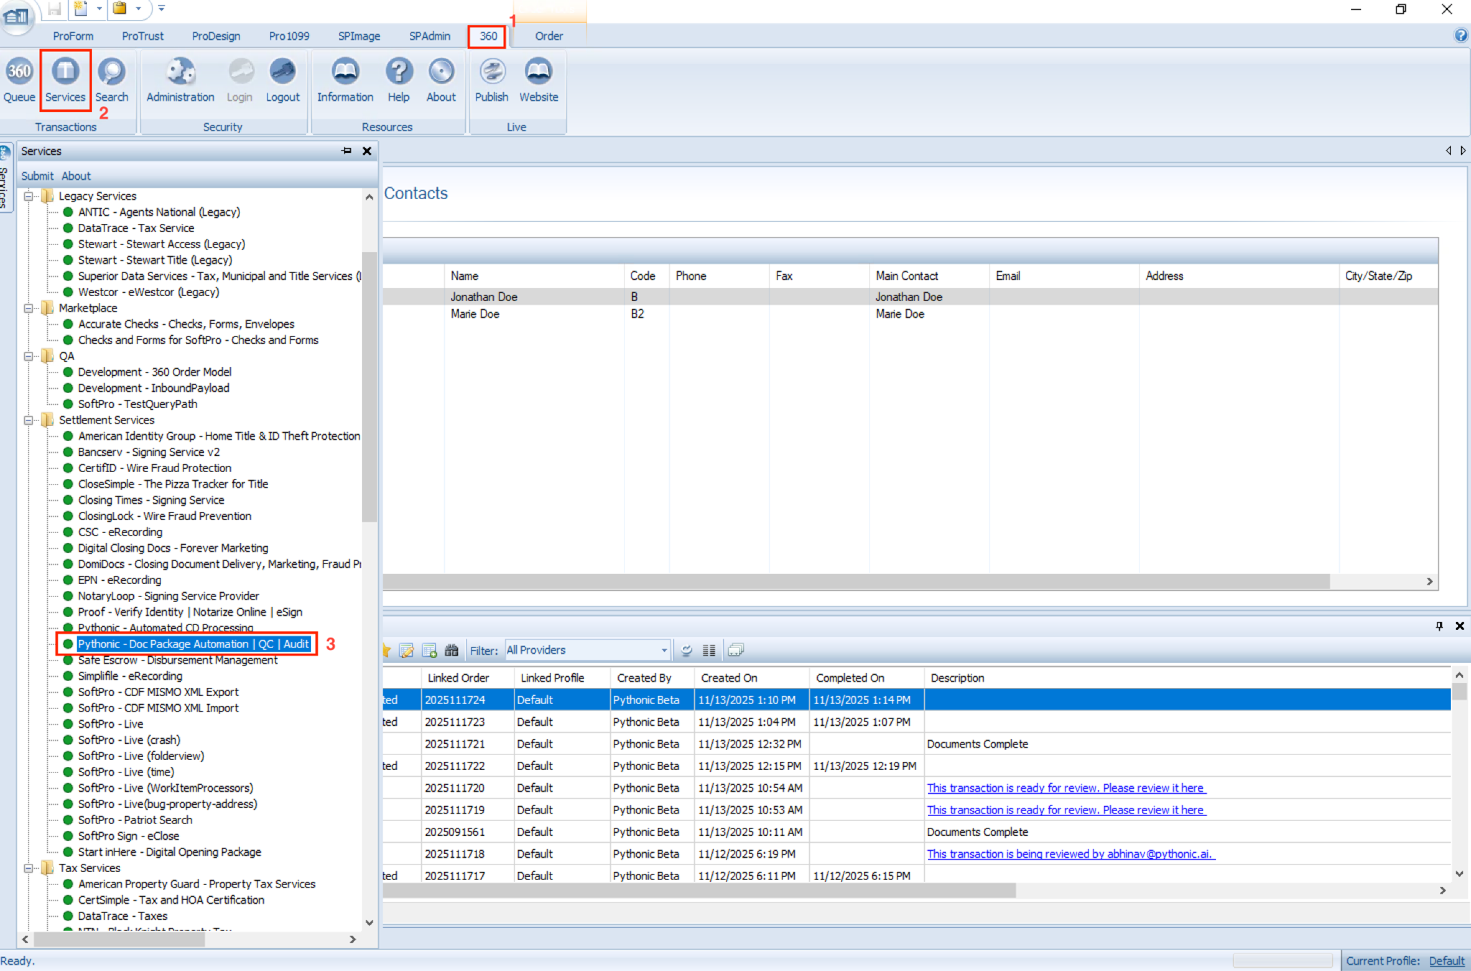The width and height of the screenshot is (1471, 971).
Task: Open the clipboard dropdown arrow in quick access toolbar
Action: (138, 9)
